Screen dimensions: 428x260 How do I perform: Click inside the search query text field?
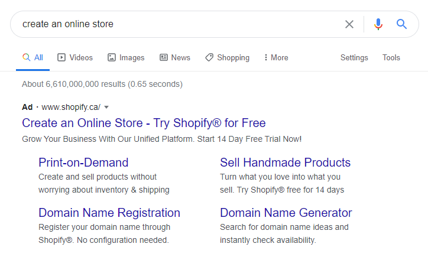177,24
